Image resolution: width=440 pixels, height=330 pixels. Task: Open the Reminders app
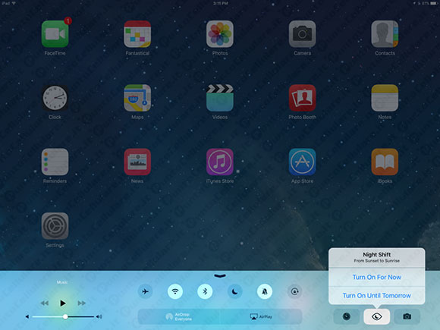[55, 162]
